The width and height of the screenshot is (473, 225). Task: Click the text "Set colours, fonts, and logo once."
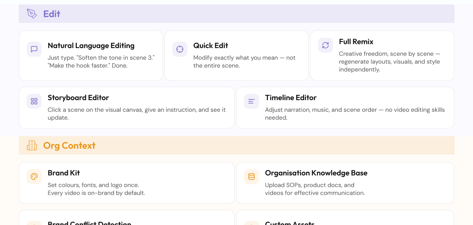pyautogui.click(x=93, y=185)
